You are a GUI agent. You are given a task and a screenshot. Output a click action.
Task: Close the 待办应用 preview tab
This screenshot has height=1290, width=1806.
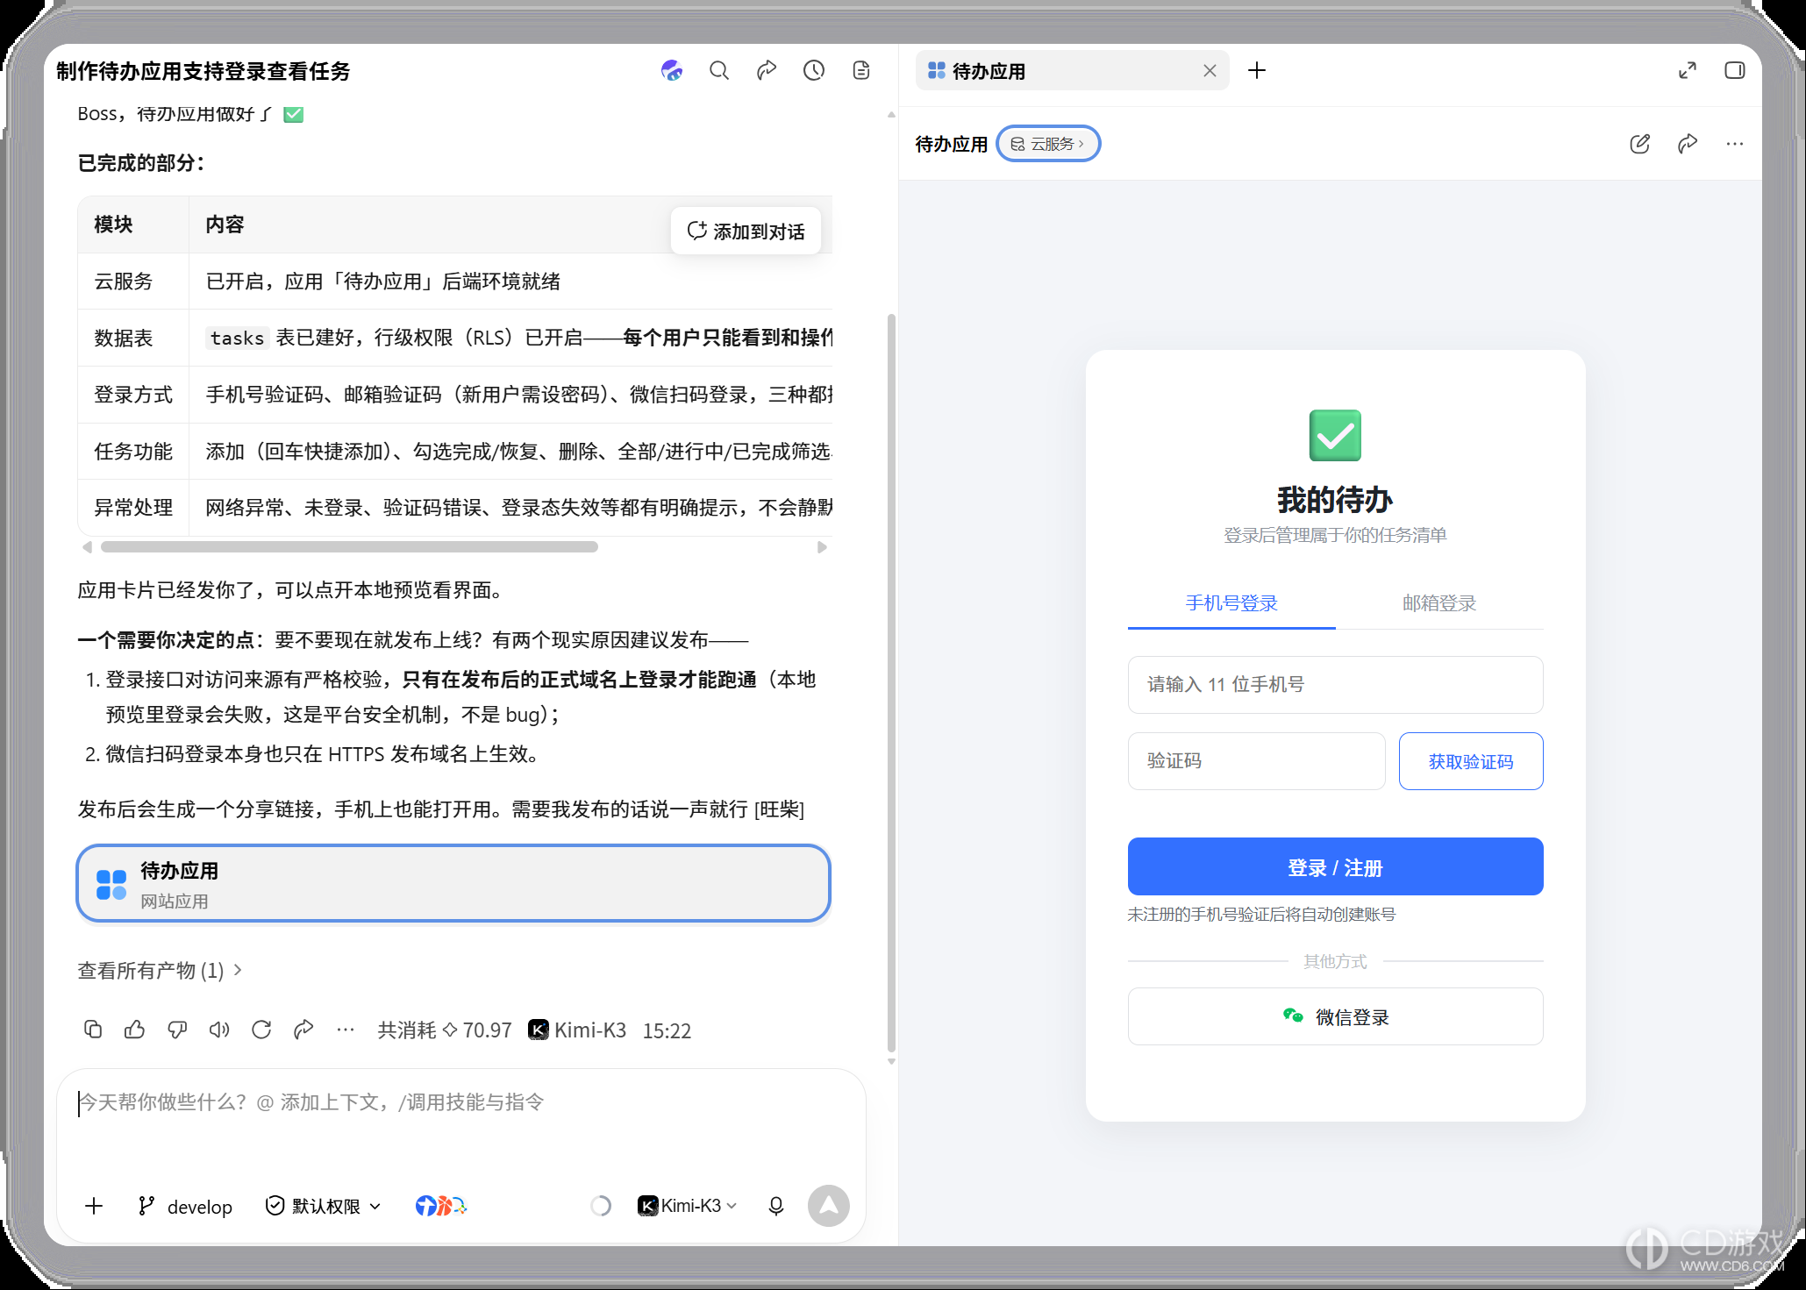[1210, 71]
